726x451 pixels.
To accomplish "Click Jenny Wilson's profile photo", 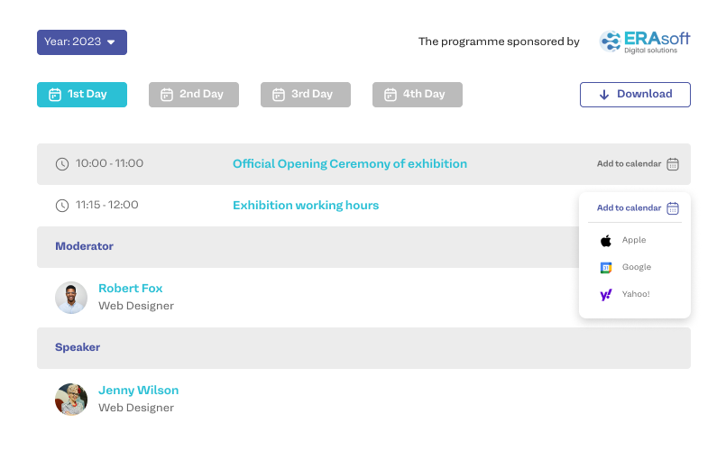I will pyautogui.click(x=71, y=399).
